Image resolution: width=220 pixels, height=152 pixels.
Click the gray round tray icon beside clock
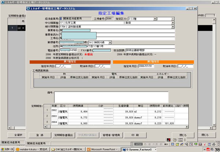212,149
